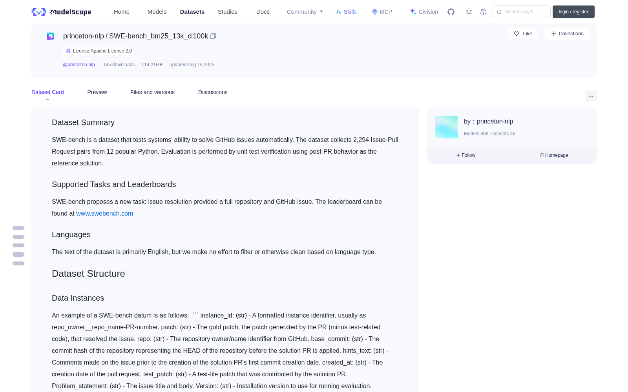Click the 'Dataset Summary' heading
Image resolution: width=628 pixels, height=392 pixels.
[83, 122]
